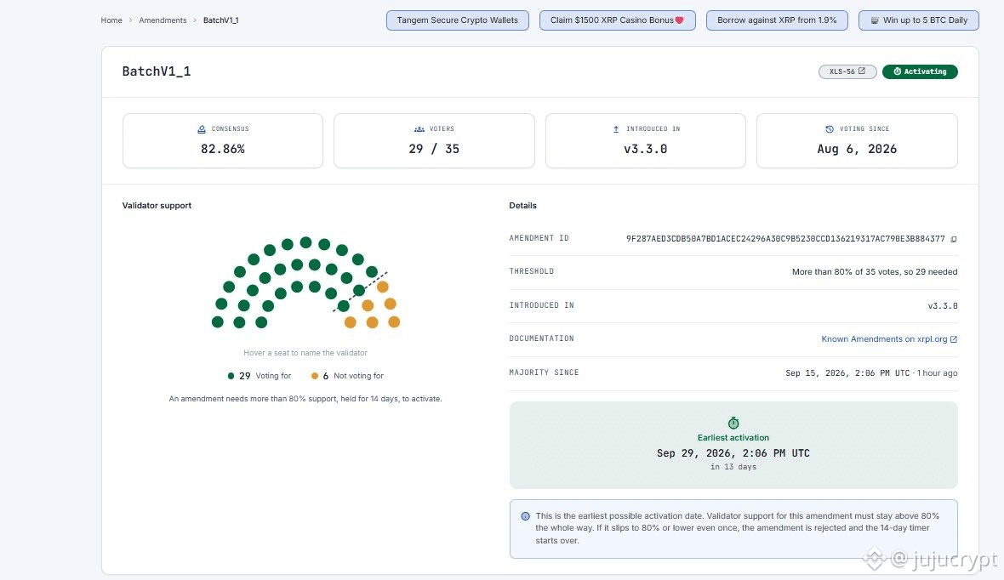Open Claim $1500 XRP Casino Bonus banner
This screenshot has width=1004, height=580.
(x=617, y=20)
